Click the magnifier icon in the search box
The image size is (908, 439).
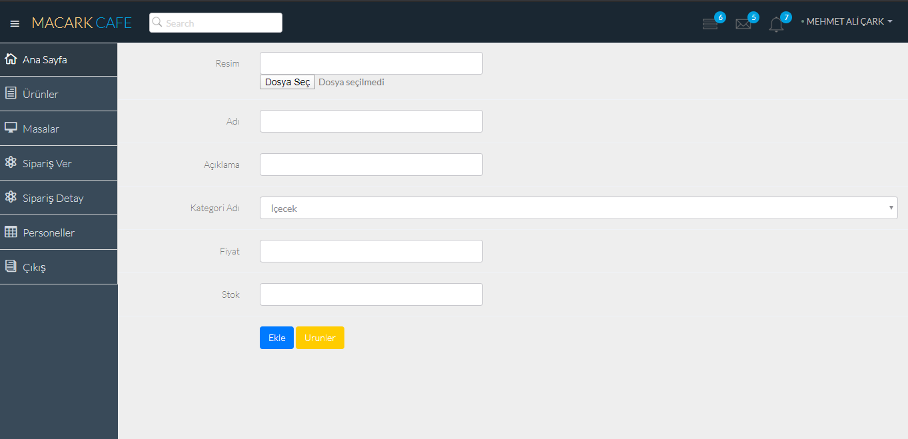click(x=157, y=23)
